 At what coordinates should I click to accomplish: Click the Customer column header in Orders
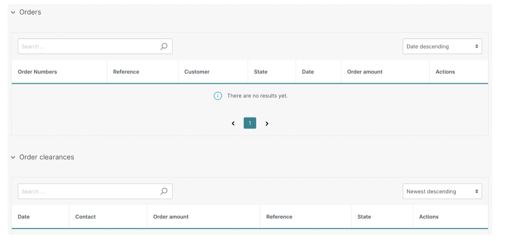coord(197,72)
